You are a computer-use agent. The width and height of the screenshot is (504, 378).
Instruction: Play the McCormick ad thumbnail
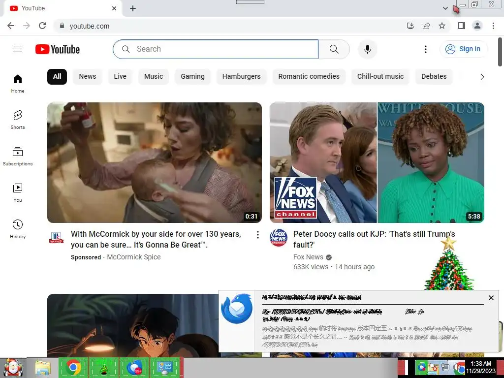[154, 162]
